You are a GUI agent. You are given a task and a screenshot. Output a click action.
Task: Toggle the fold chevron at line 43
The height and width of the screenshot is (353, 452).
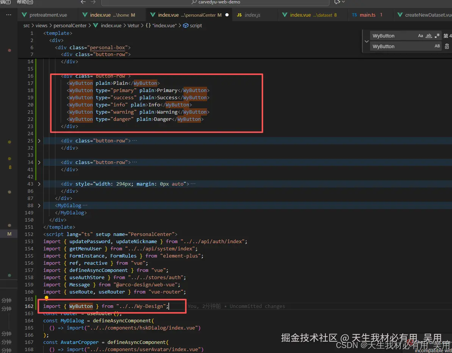pos(39,184)
